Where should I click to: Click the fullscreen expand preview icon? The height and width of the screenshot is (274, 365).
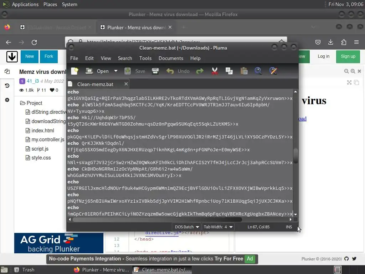pyautogui.click(x=349, y=82)
